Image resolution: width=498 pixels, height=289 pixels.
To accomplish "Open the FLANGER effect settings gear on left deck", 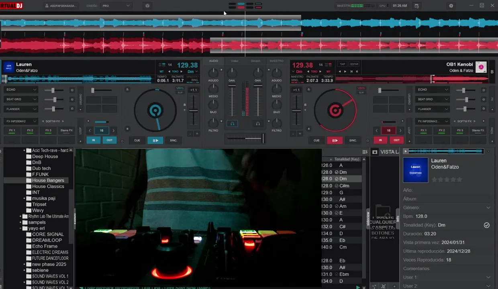I will (72, 109).
